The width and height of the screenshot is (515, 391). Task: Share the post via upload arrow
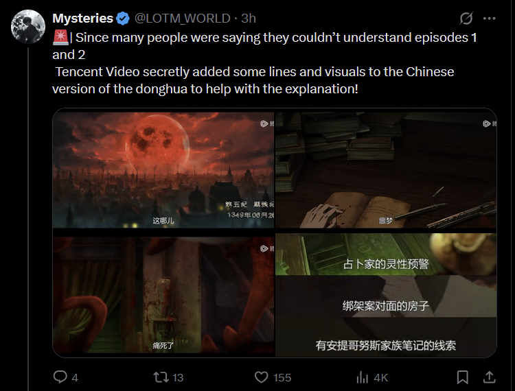point(489,377)
